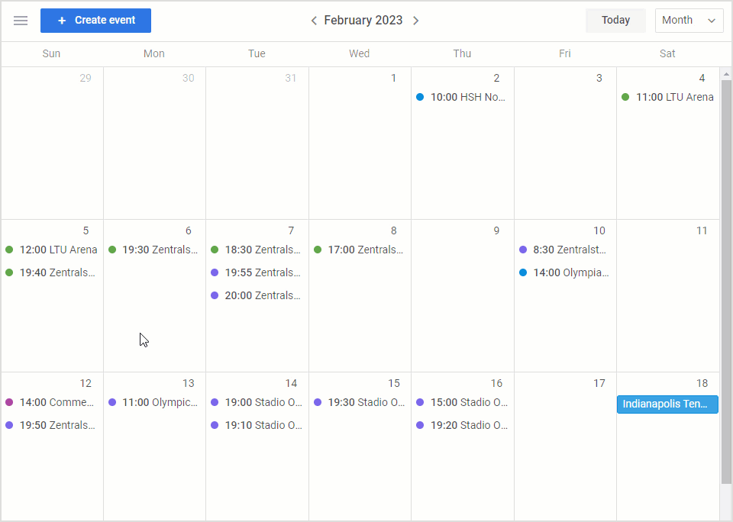The width and height of the screenshot is (733, 522).
Task: Click the blue dot beside the 10:00 HSH event
Action: pyautogui.click(x=420, y=97)
